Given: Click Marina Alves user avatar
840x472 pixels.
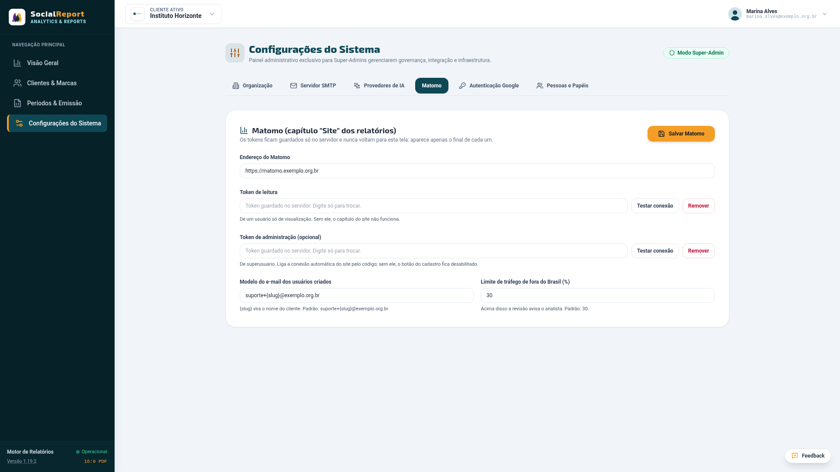Looking at the screenshot, I should tap(735, 14).
